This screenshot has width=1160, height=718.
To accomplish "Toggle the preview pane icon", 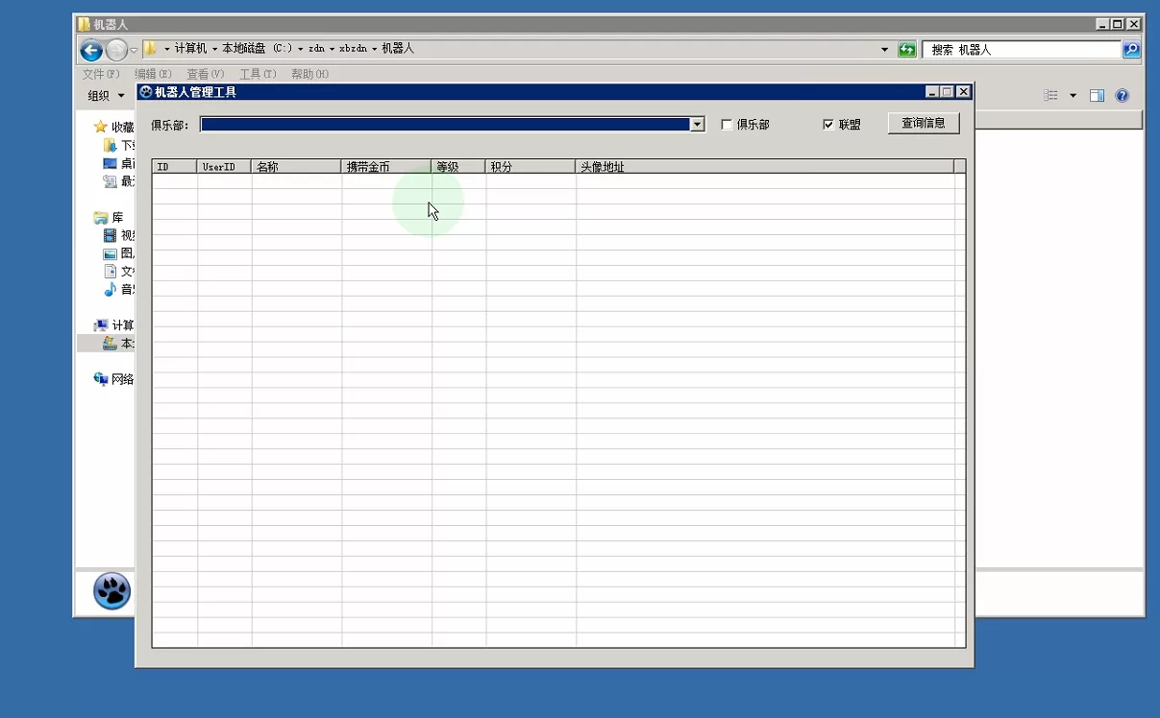I will coord(1097,96).
